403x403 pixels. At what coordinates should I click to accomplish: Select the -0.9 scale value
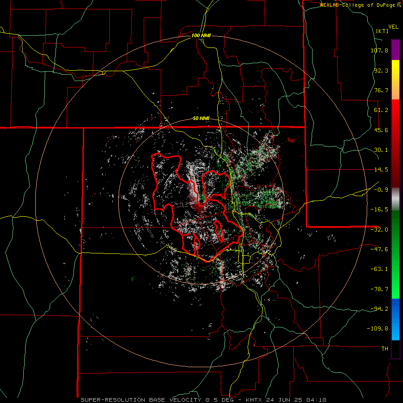click(x=381, y=190)
